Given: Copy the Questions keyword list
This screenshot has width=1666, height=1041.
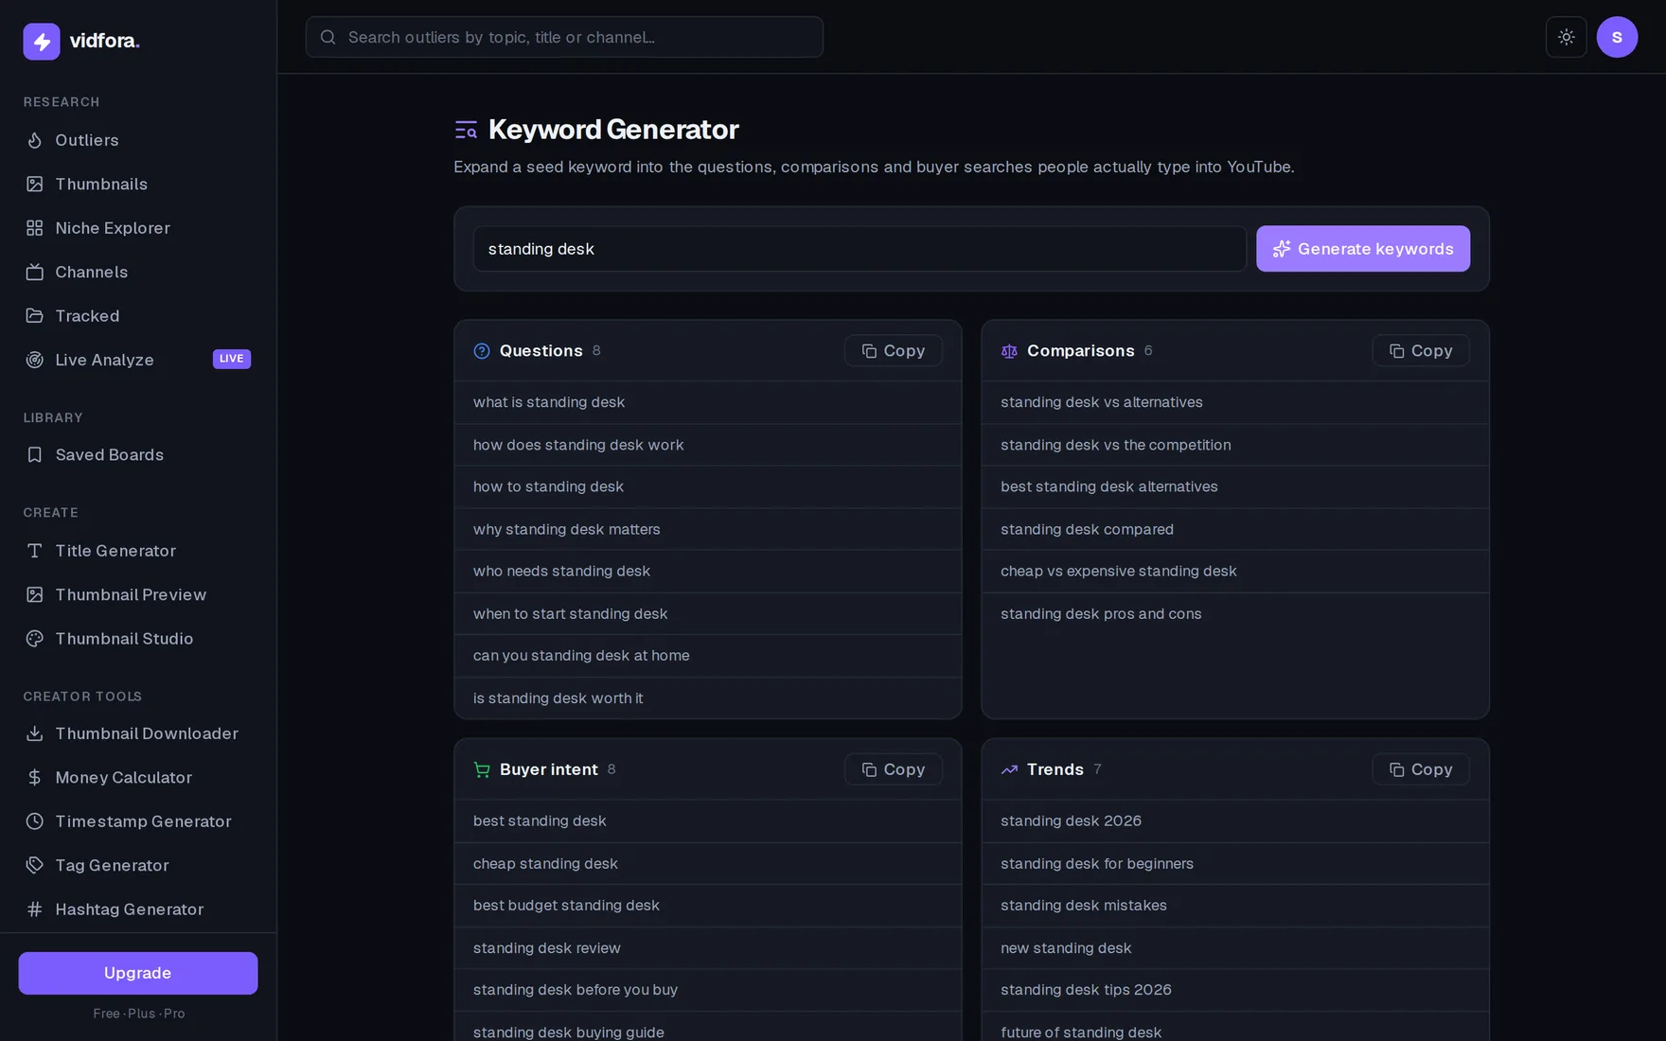Looking at the screenshot, I should coord(894,351).
